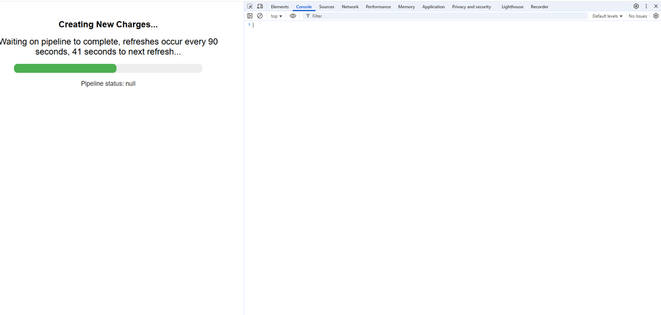Screen dimensions: 661x315
Task: Open DevTools settings gear icon
Action: (636, 7)
